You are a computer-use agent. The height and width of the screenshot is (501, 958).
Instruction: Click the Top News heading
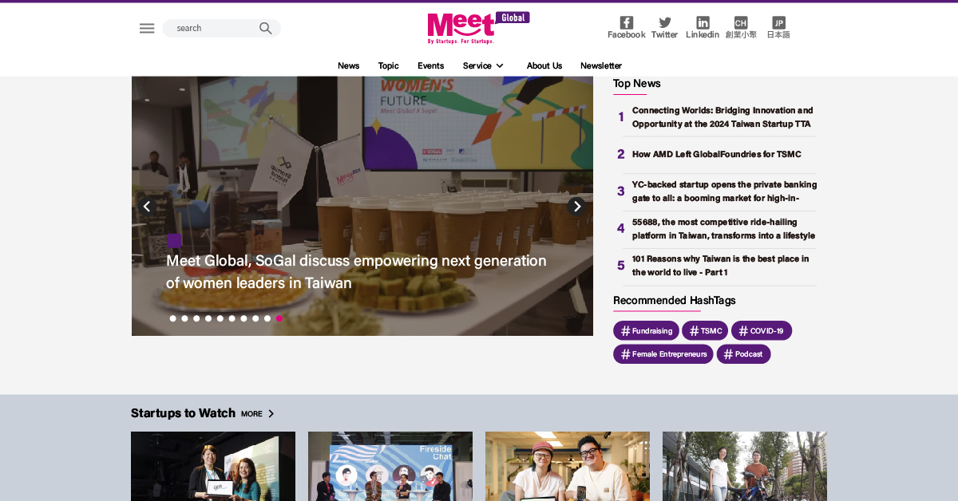pyautogui.click(x=636, y=83)
